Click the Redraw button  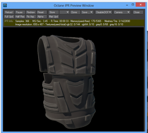(x=31, y=12)
